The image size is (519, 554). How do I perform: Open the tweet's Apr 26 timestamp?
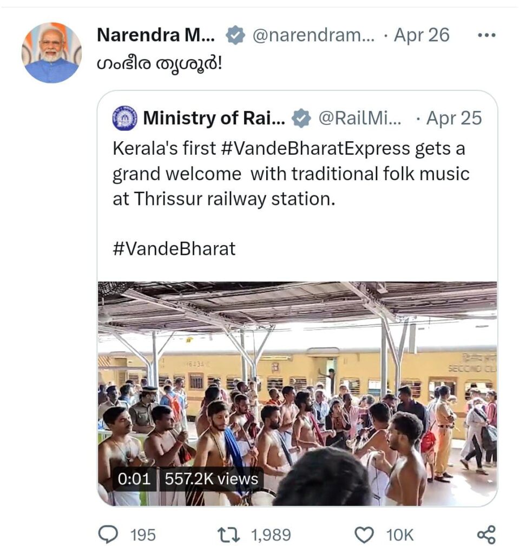point(422,36)
